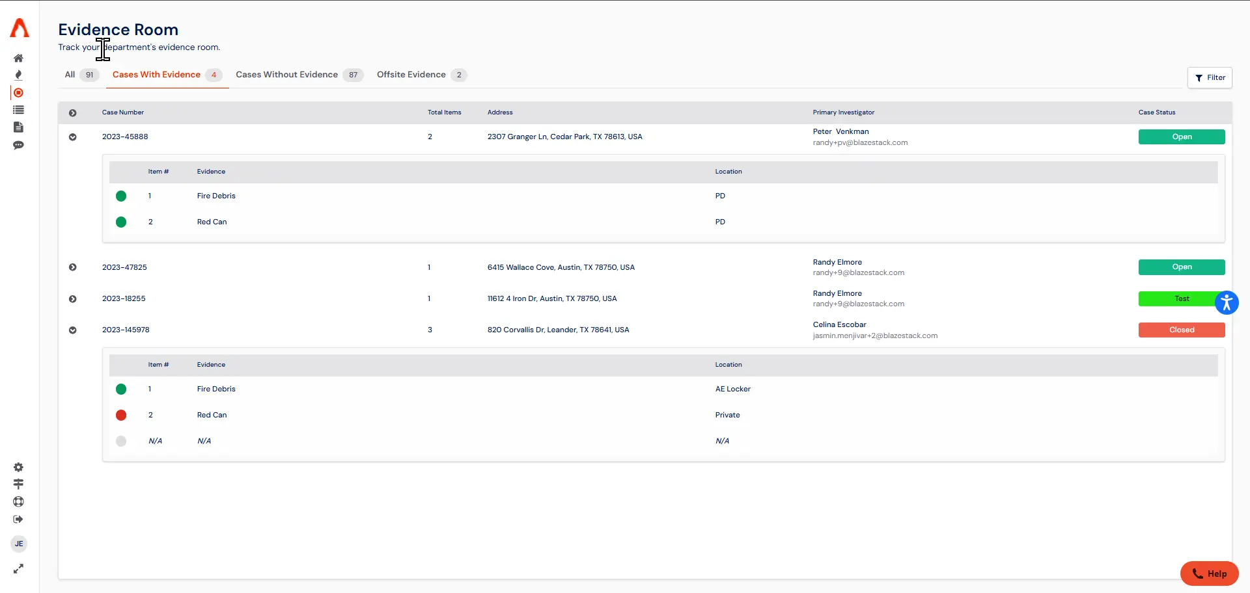
Task: Click the Blazestack logo
Action: 20,28
